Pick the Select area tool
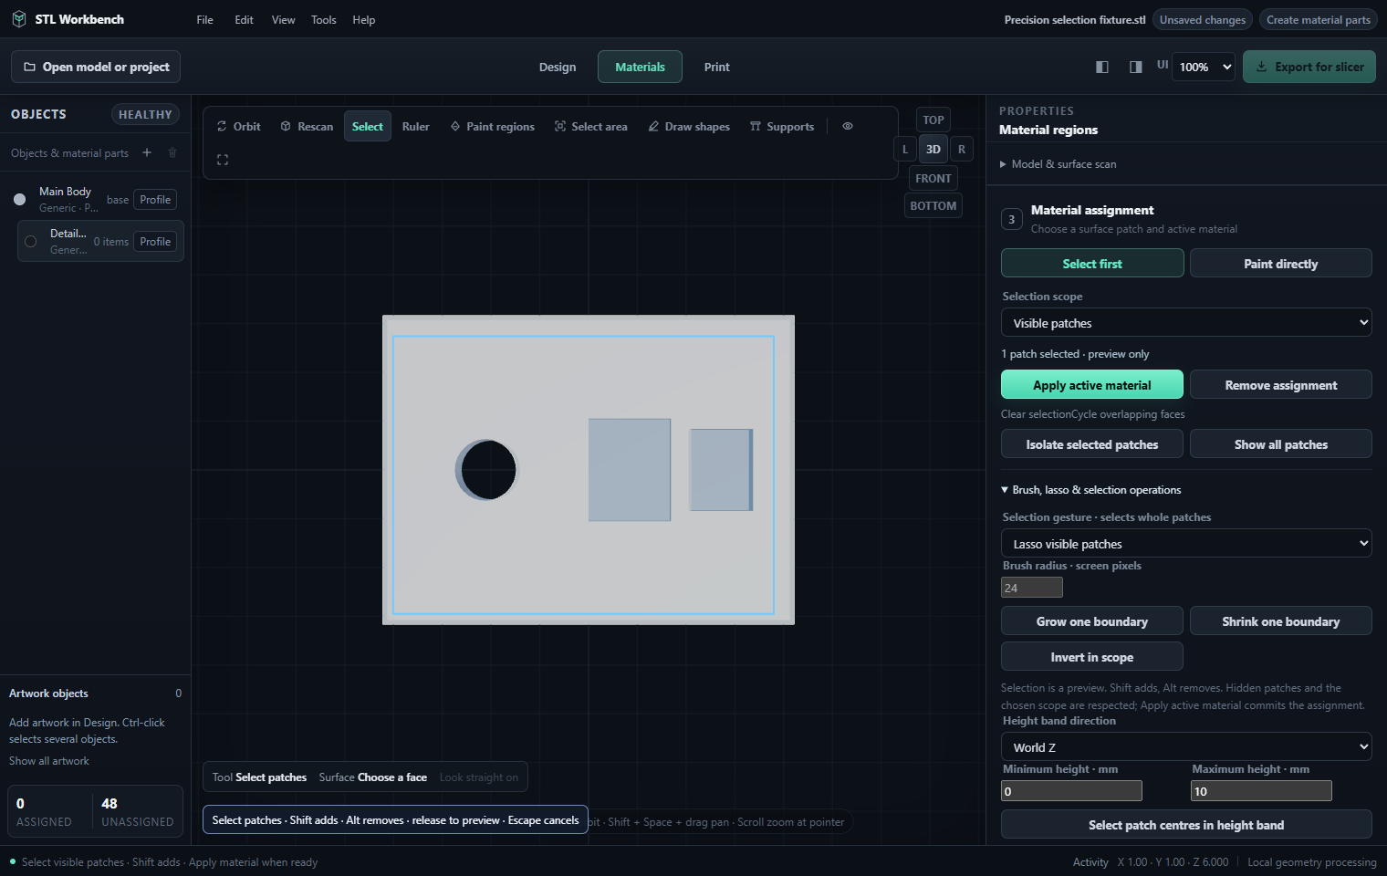The image size is (1387, 876). [x=591, y=127]
